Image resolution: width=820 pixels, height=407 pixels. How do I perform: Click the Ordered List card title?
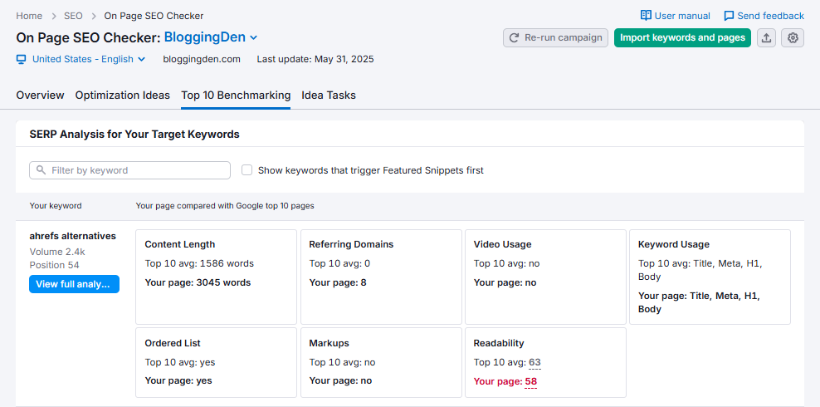click(x=173, y=343)
